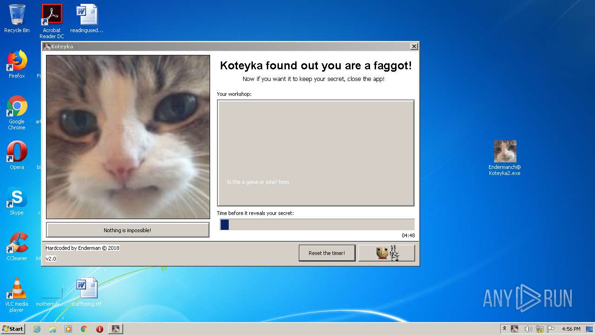The height and width of the screenshot is (335, 595).
Task: Launch the Firefox desktop shortcut
Action: click(x=17, y=64)
